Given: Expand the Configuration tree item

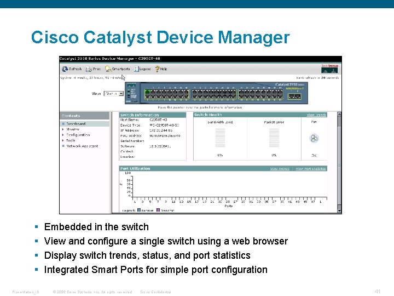Looking at the screenshot, I should pos(63,135).
